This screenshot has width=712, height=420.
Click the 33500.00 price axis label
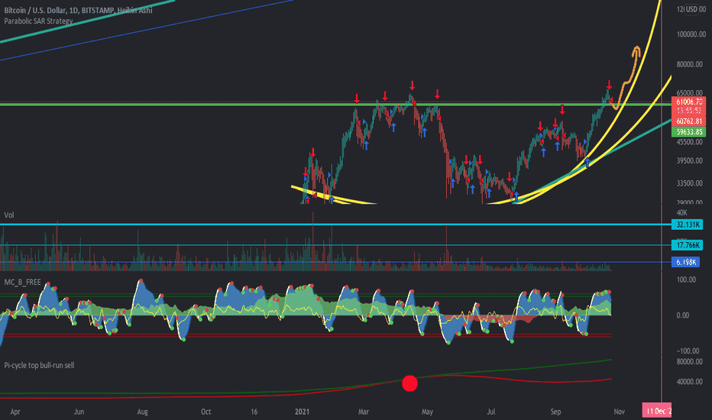[x=689, y=183]
